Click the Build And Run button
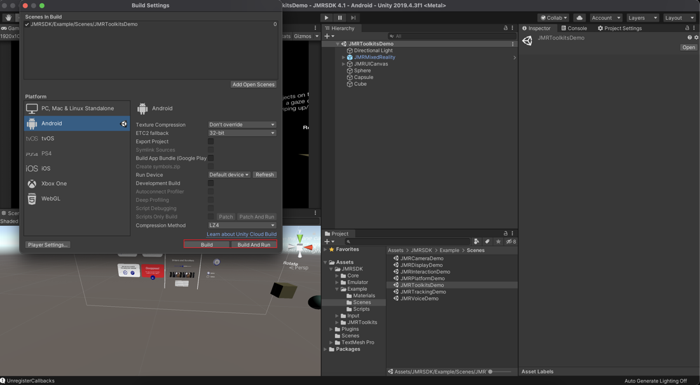The image size is (700, 385). (254, 244)
